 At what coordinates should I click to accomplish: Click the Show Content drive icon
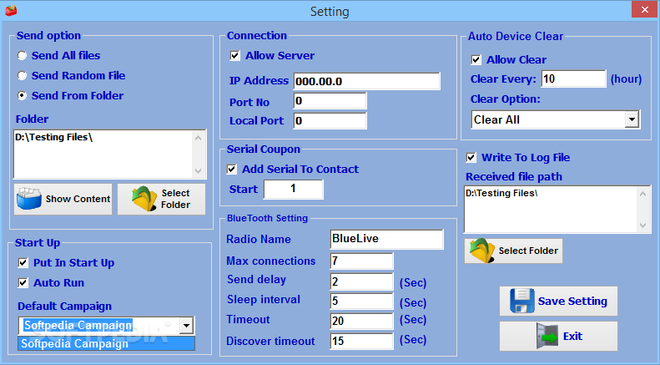point(28,199)
